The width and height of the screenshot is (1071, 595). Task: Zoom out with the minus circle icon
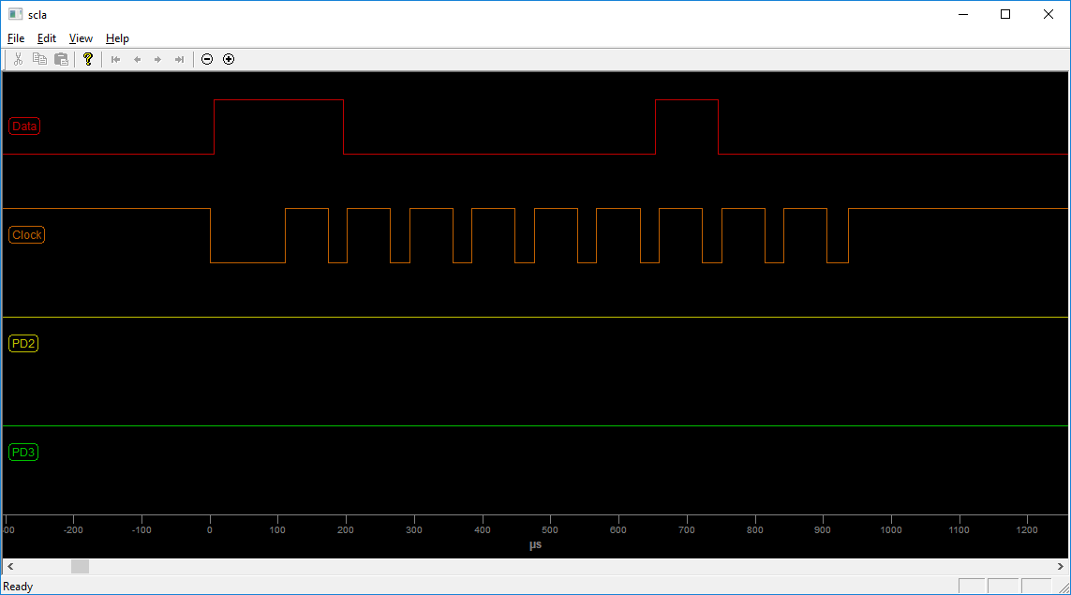pos(207,59)
